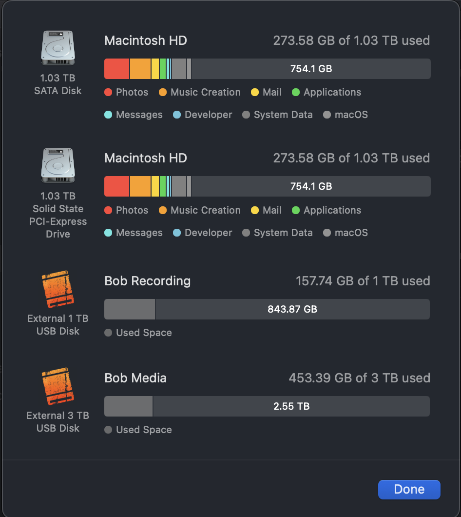The height and width of the screenshot is (517, 461).
Task: Click the 2.55 TB free space on Bob Media
Action: click(291, 406)
